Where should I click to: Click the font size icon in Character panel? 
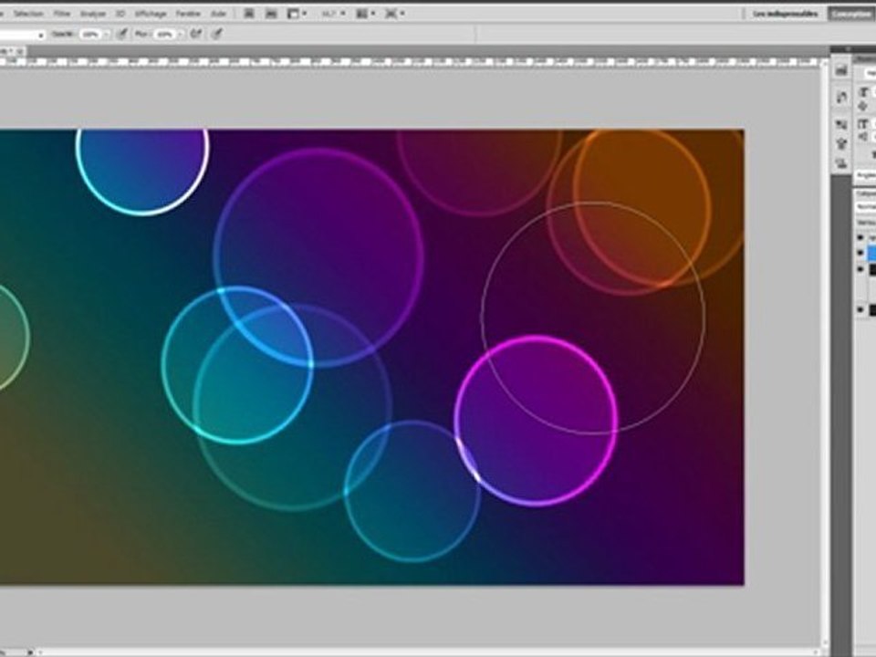864,93
